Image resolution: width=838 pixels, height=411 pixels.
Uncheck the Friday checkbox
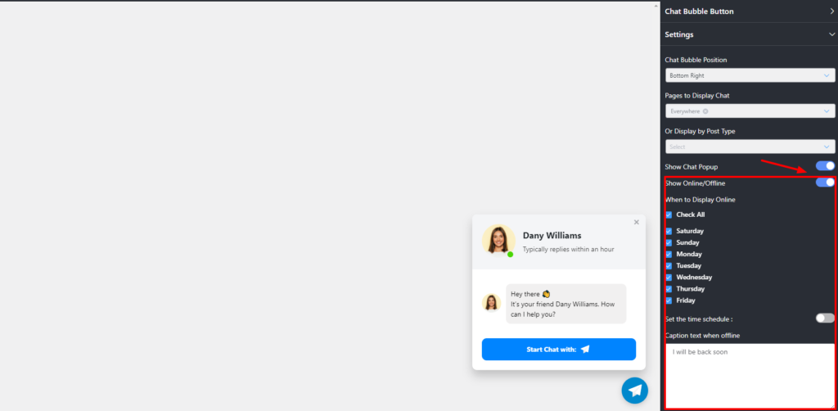669,300
